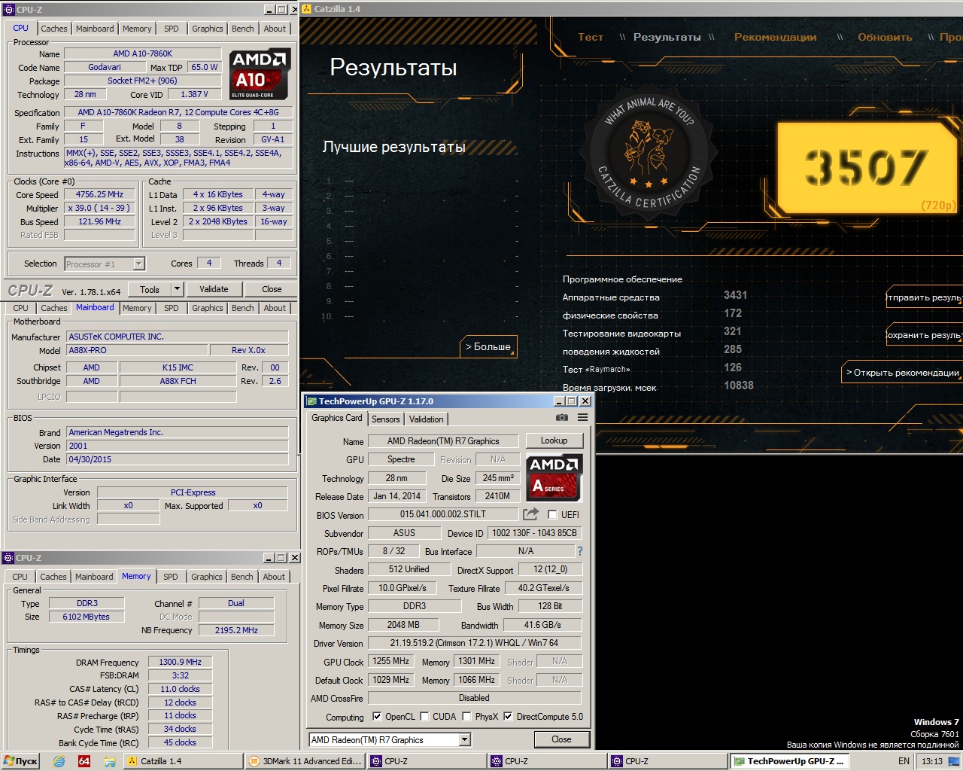Click Graphic Interface Version PCI-Express field
963x771 pixels.
click(x=193, y=492)
